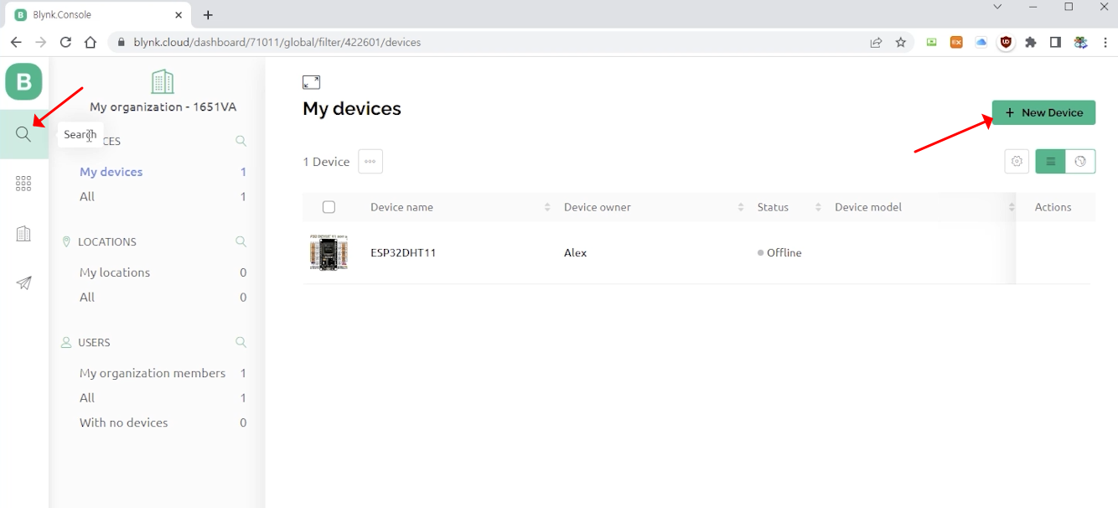Search within the Users section
This screenshot has width=1118, height=508.
point(241,342)
